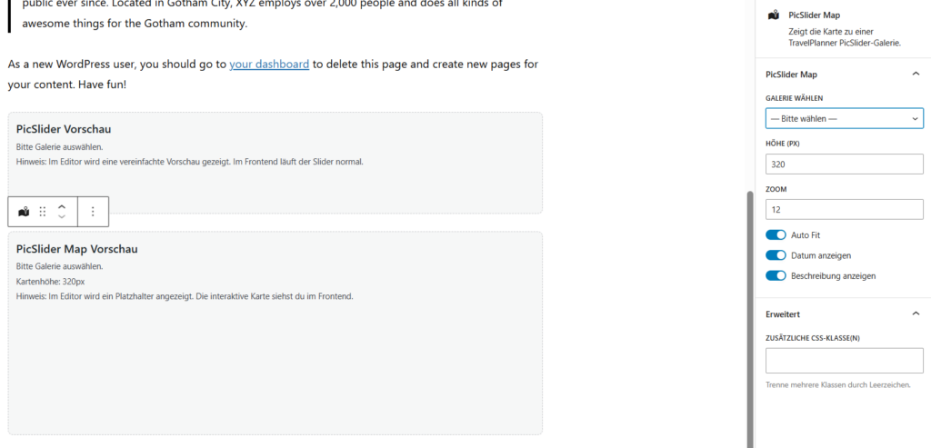Click the Zusätzliche CSS-Klasse(n) text box
The image size is (931, 448).
point(844,361)
